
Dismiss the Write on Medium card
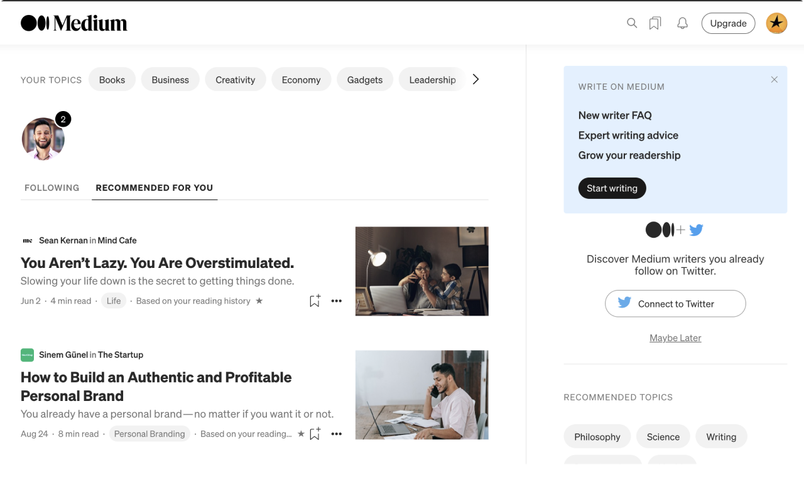click(x=774, y=79)
